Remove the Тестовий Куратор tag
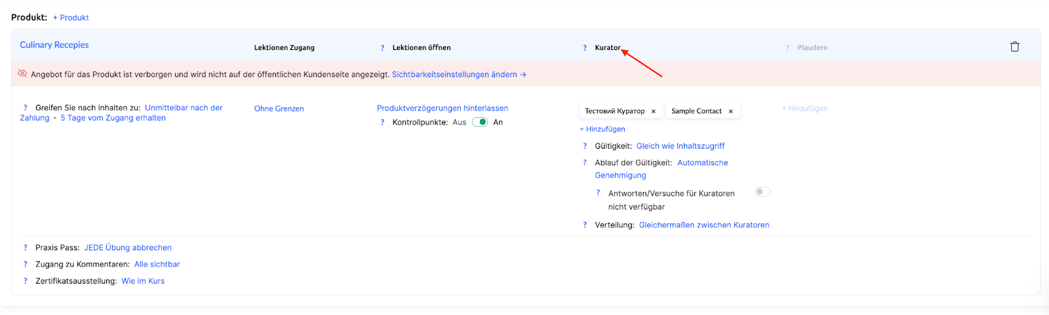 (x=653, y=111)
